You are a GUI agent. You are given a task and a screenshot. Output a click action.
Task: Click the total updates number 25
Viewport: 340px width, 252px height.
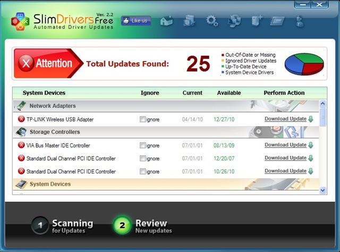tap(198, 64)
